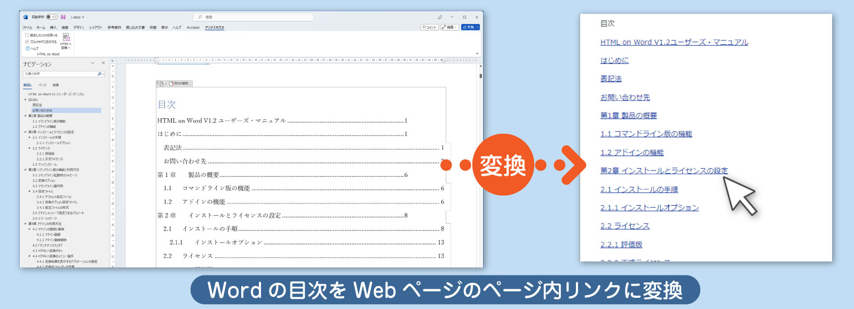Open the 共有 button dropdown arrow
This screenshot has height=309, width=854.
click(x=478, y=27)
